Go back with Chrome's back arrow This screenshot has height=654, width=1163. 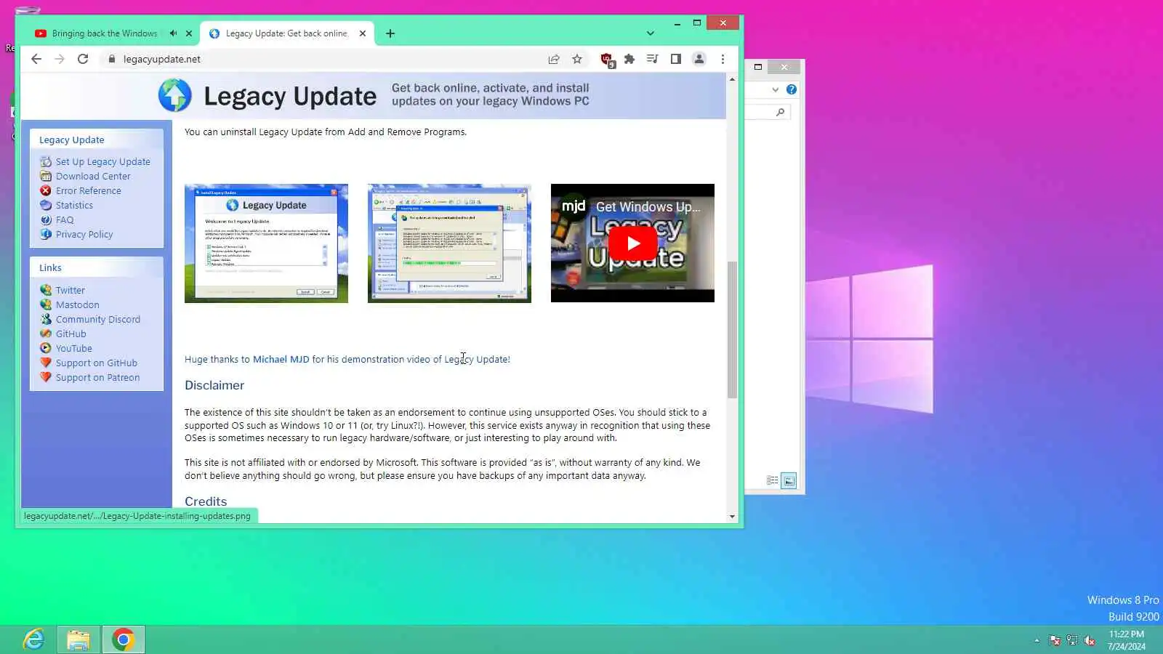[x=36, y=59]
